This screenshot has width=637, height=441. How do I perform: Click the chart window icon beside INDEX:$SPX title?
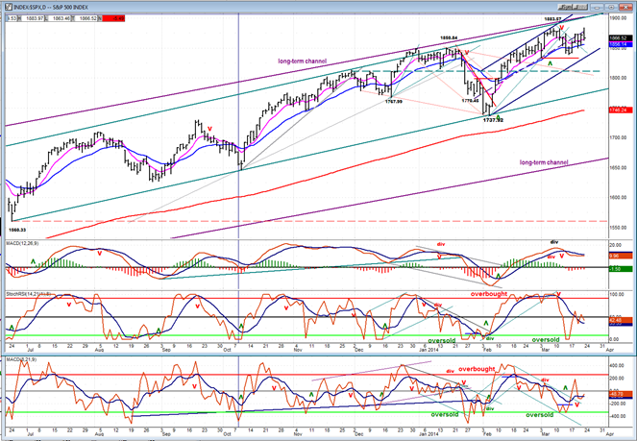pos(8,7)
